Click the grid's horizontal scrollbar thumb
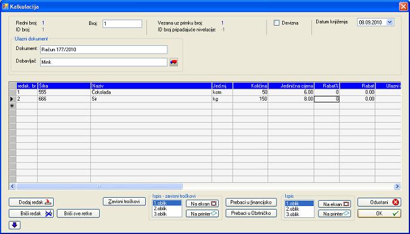The image size is (410, 234). pos(99,186)
